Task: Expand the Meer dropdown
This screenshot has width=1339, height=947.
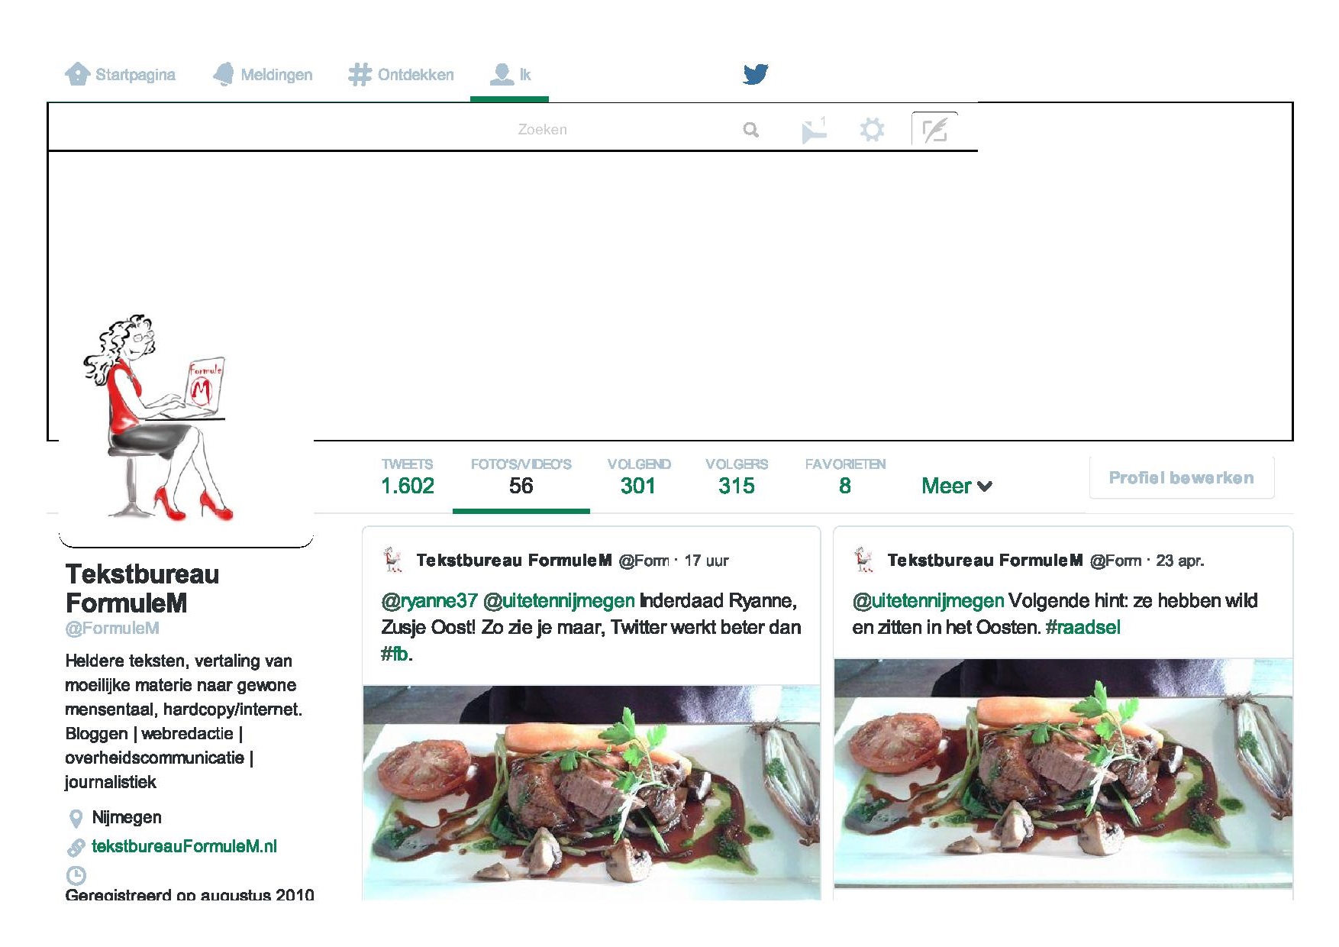Action: [957, 486]
